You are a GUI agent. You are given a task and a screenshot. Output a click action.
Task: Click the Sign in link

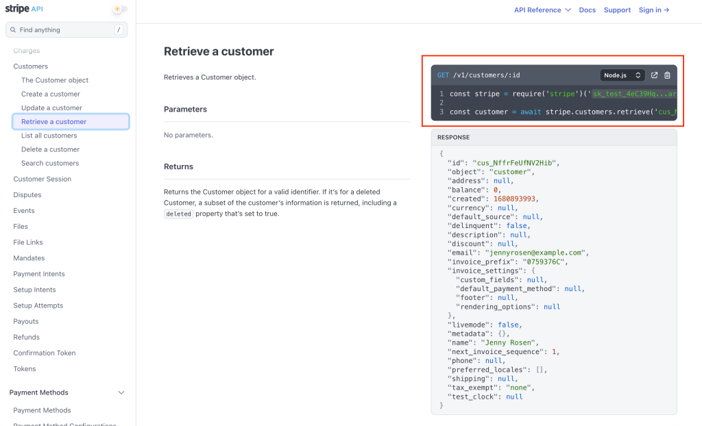[x=653, y=10]
